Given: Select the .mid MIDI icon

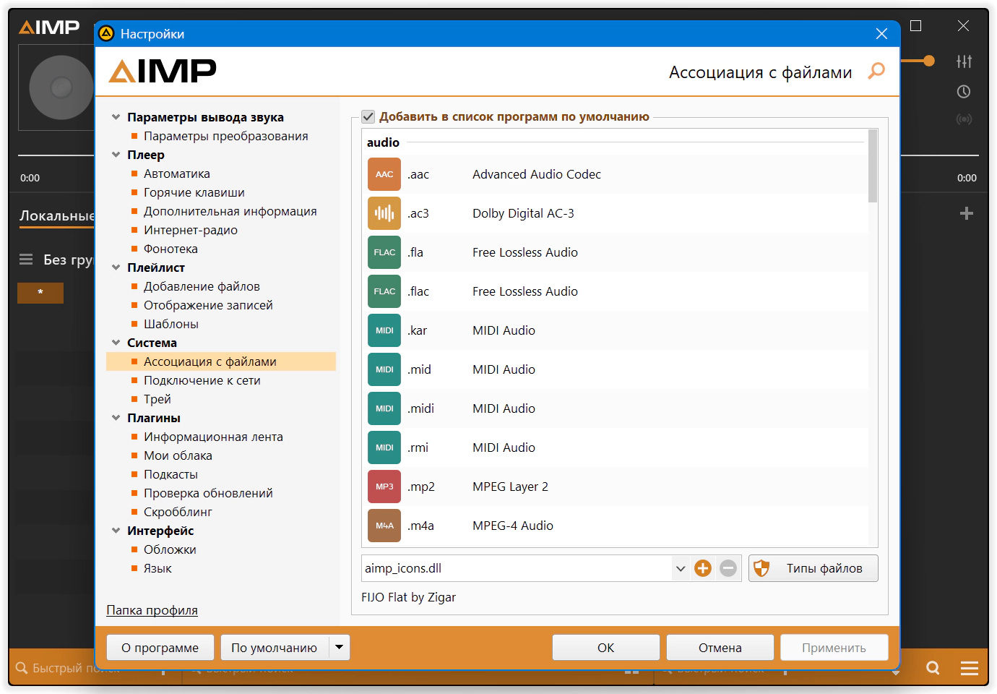Looking at the screenshot, I should (384, 369).
